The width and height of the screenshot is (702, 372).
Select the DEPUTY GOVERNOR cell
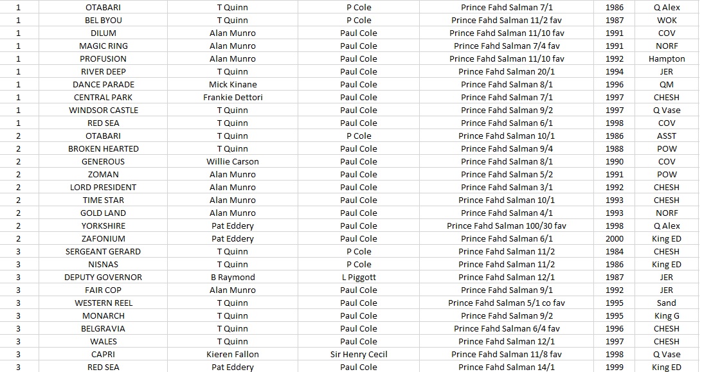tap(103, 277)
